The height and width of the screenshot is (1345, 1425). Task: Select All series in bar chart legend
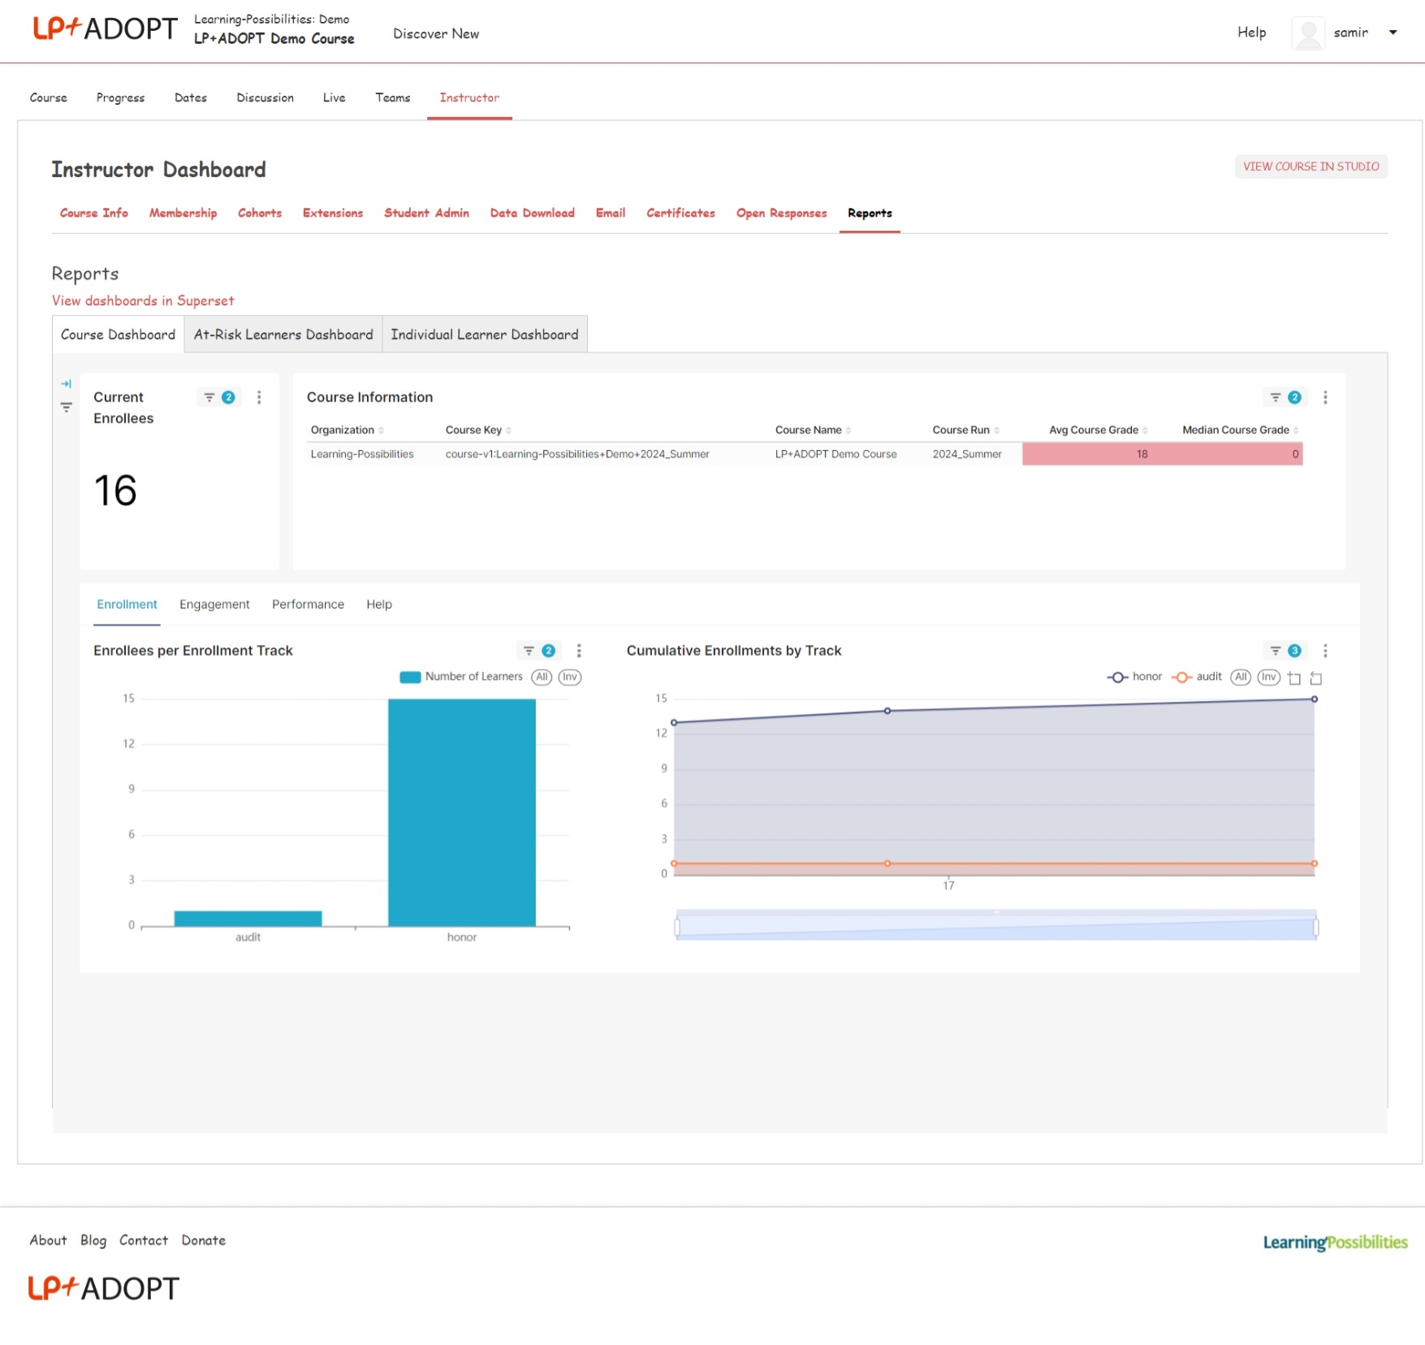[x=542, y=677]
